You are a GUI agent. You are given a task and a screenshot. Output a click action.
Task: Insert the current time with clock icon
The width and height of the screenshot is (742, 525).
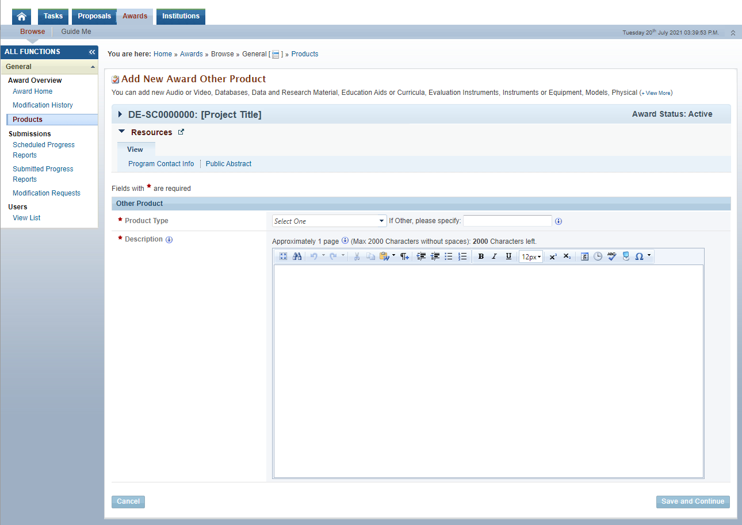click(x=598, y=256)
